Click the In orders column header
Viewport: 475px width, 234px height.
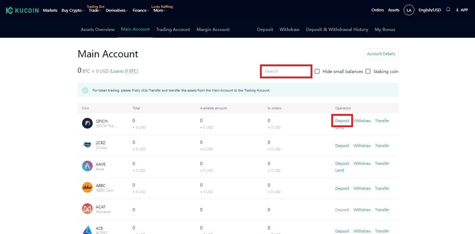pos(275,108)
